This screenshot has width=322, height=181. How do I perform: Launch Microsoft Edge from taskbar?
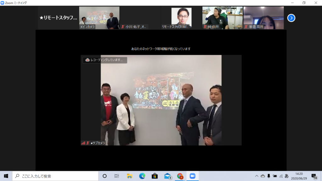pos(142,176)
